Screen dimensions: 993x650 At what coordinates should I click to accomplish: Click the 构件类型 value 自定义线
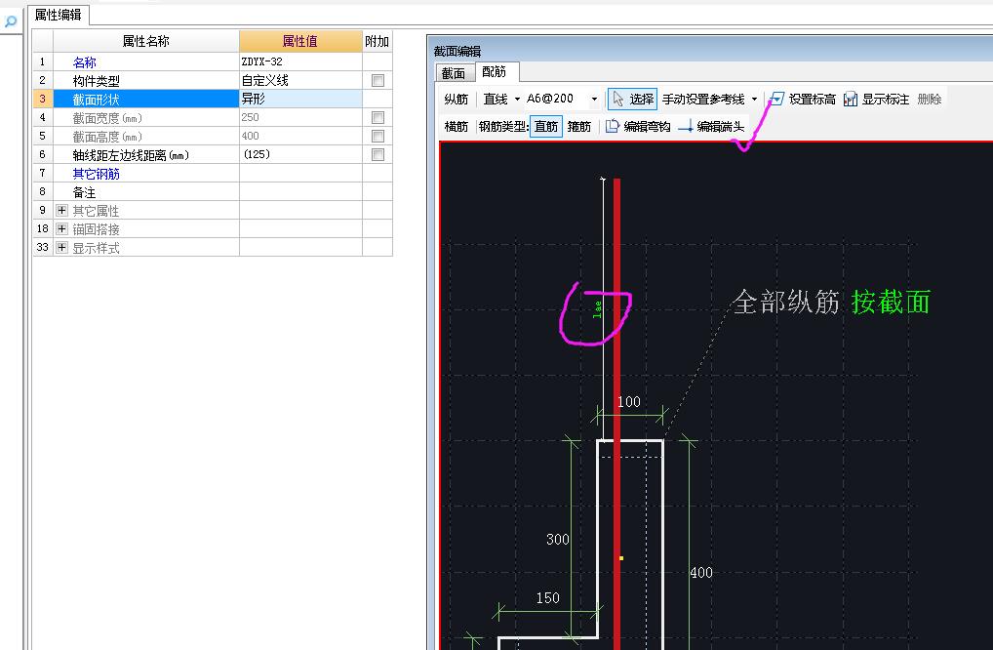tap(300, 80)
